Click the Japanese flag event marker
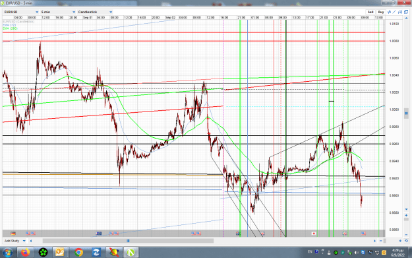The image size is (412, 258). (x=314, y=234)
